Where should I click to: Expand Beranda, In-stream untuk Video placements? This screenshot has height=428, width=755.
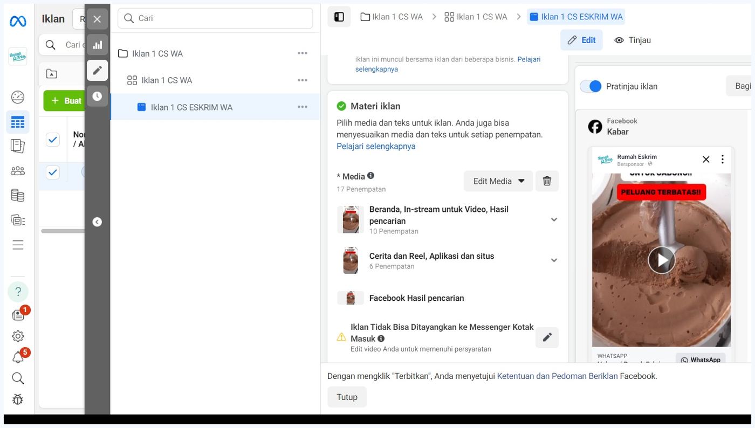pos(554,220)
